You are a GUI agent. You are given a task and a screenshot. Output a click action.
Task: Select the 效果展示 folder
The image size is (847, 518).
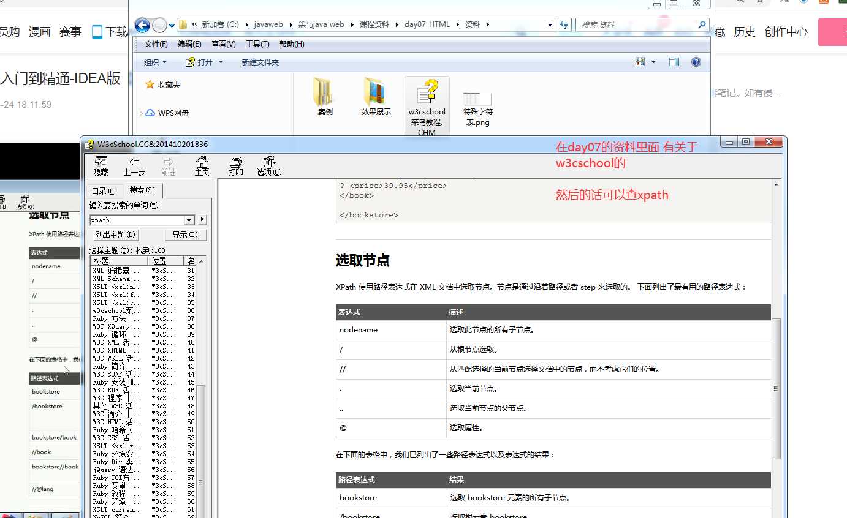tap(376, 97)
